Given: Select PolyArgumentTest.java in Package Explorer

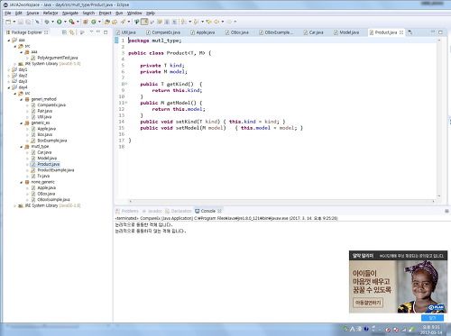Looking at the screenshot, I should click(x=58, y=58).
